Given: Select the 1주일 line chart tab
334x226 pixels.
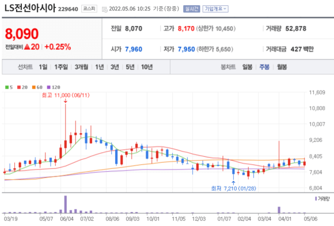Looking at the screenshot, I should (61, 67).
